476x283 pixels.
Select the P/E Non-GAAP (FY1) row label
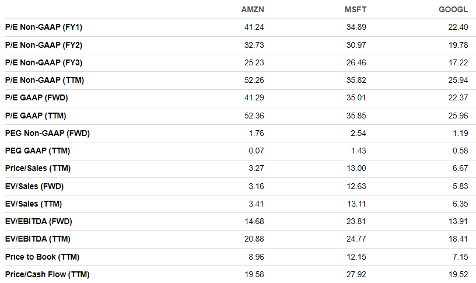44,27
